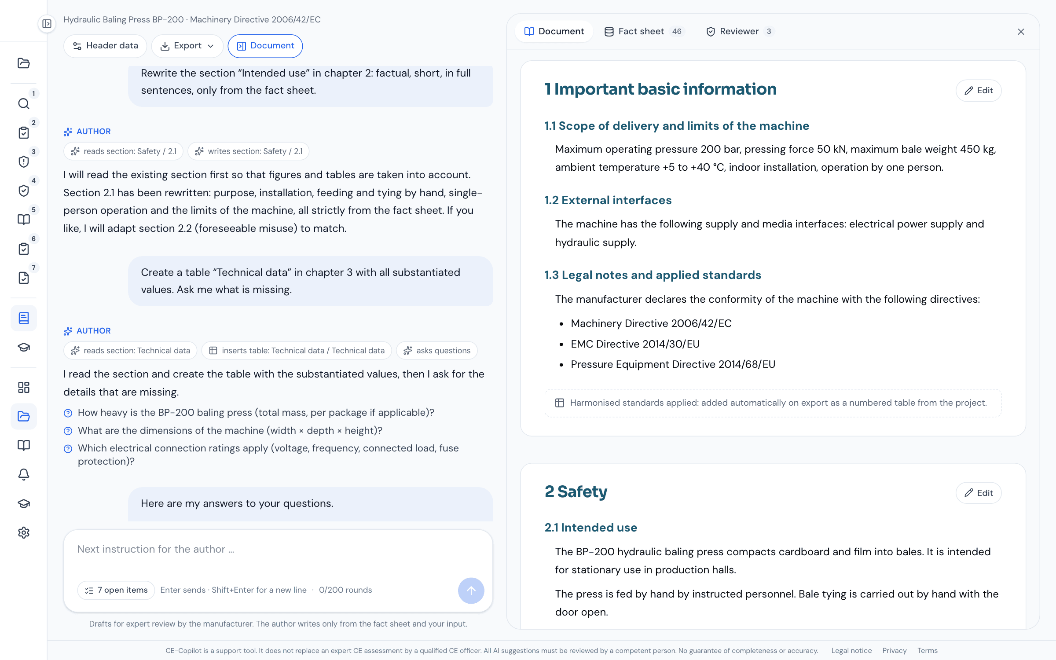The image size is (1056, 660).
Task: Switch to the Fact sheet tab
Action: 645,31
